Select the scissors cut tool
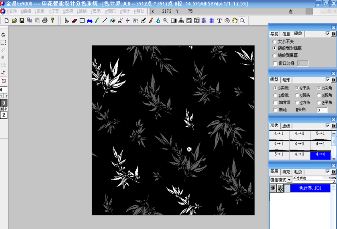 (x=120, y=21)
